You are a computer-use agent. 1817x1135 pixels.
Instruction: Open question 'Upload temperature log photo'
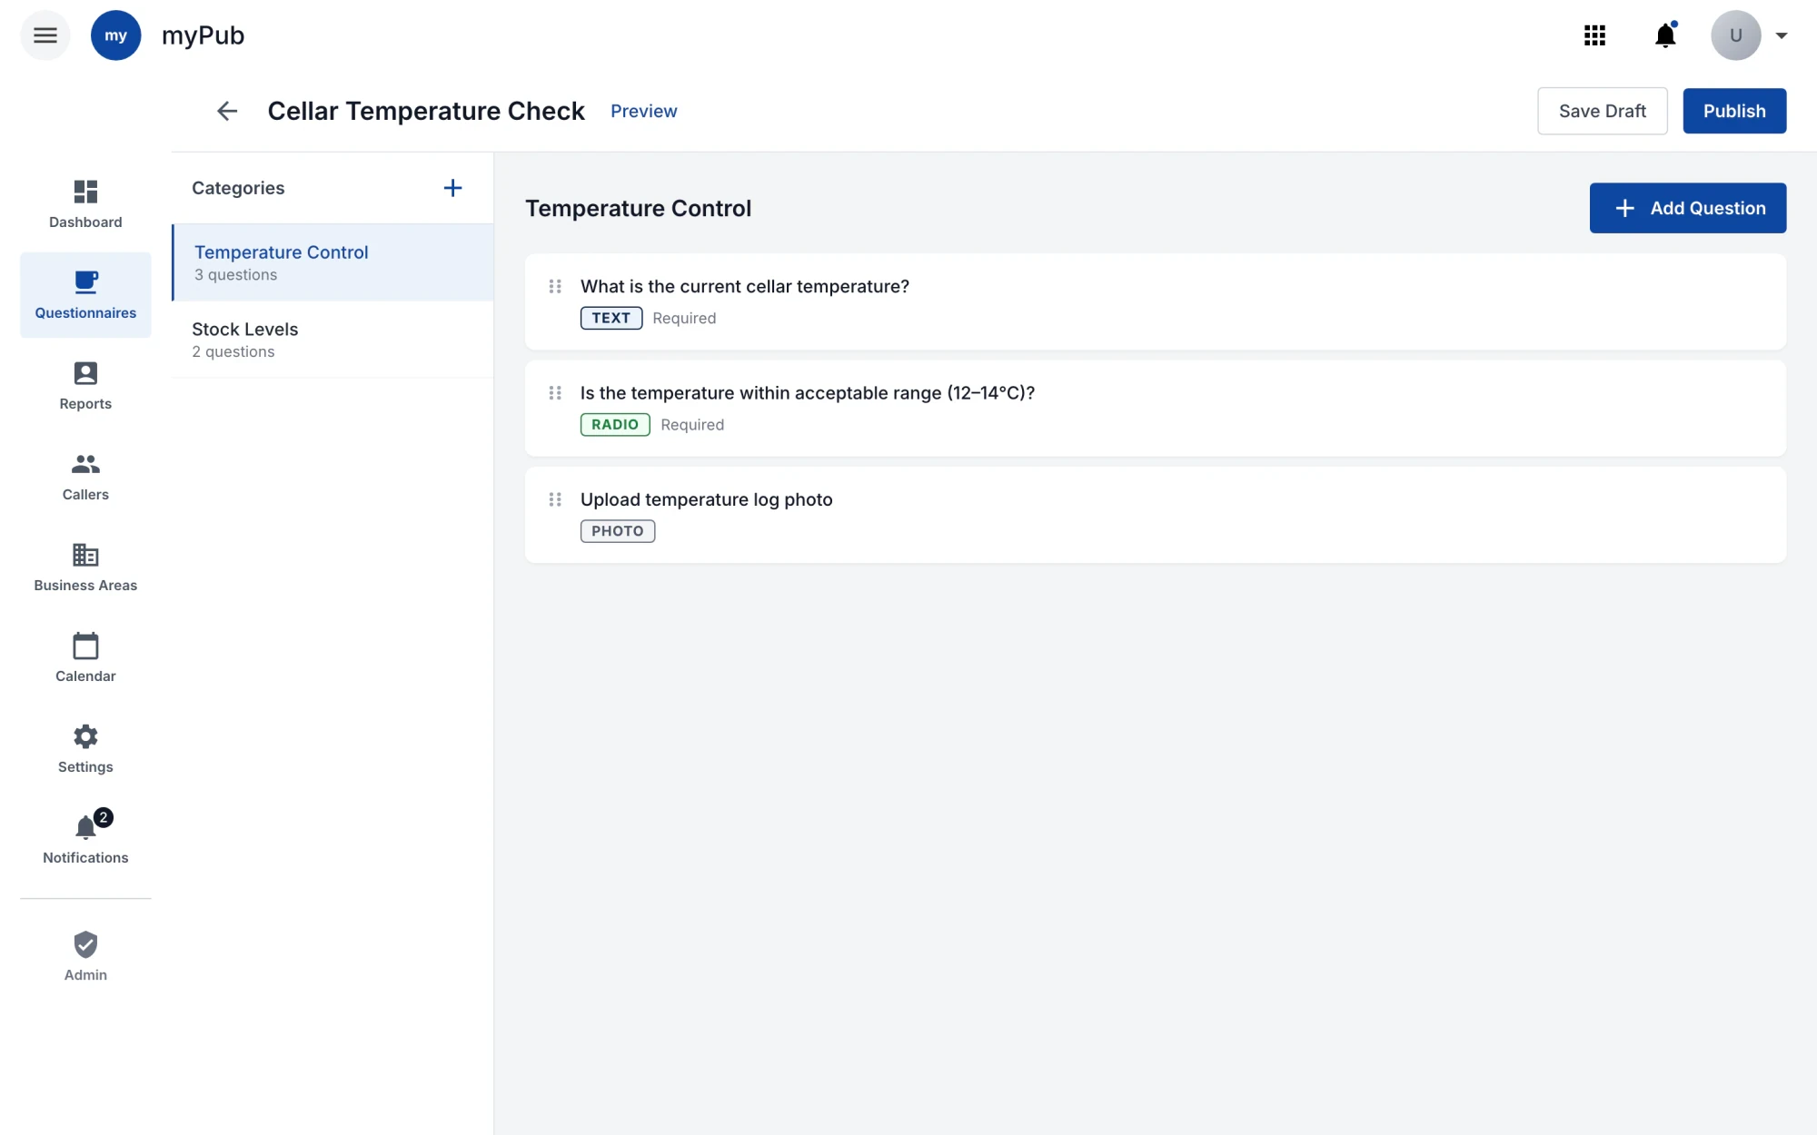(x=1155, y=515)
